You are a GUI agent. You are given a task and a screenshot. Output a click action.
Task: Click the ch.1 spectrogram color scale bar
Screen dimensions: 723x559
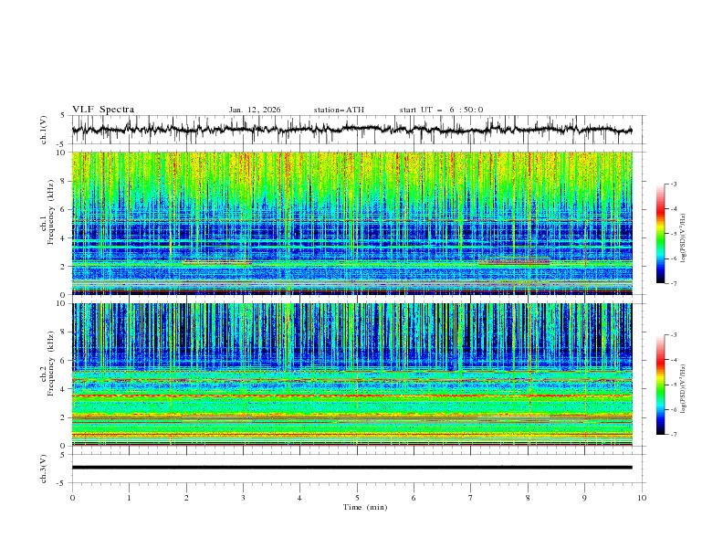(660, 233)
